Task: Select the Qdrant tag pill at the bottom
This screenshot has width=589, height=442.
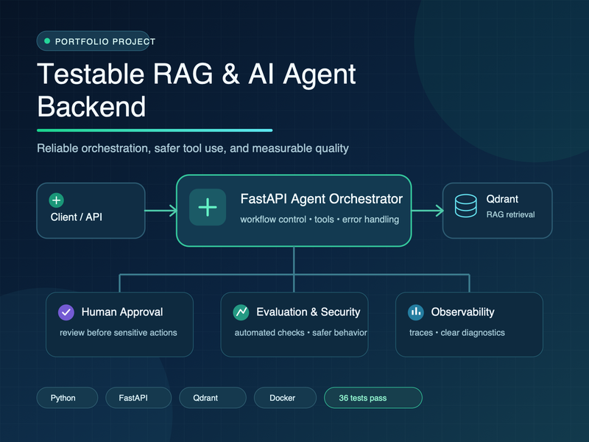Action: coord(213,398)
